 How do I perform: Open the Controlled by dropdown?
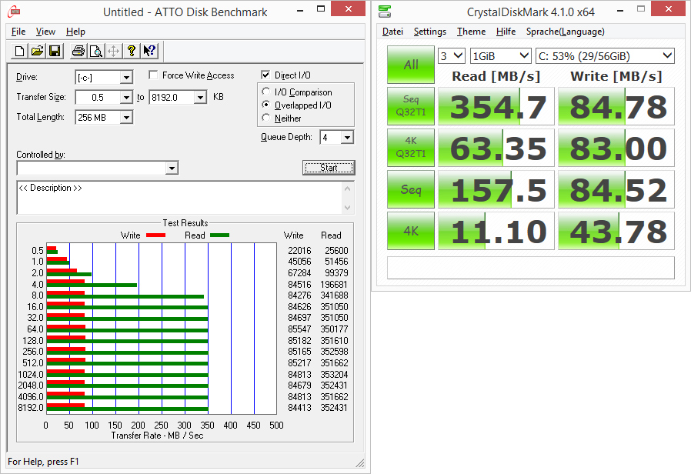pyautogui.click(x=172, y=168)
